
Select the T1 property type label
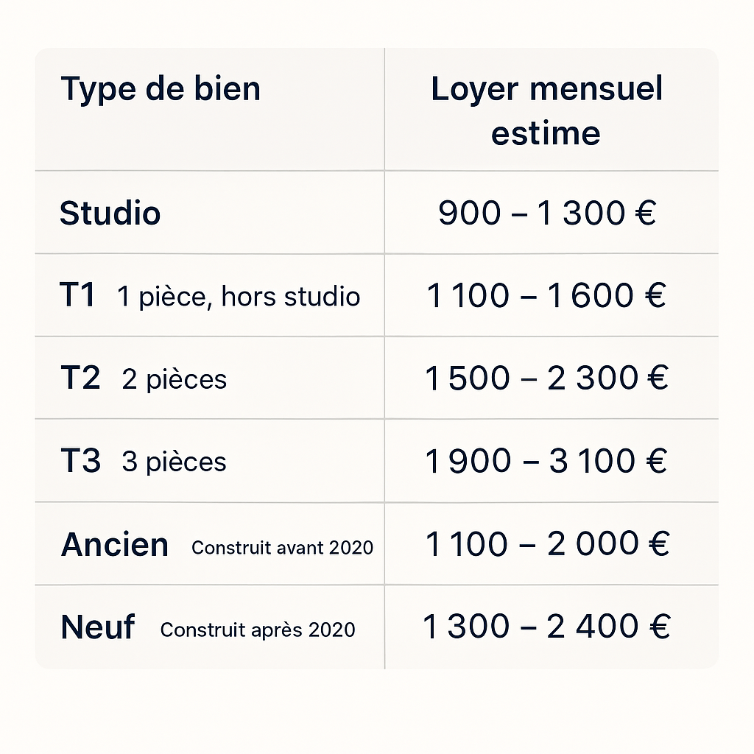click(77, 296)
